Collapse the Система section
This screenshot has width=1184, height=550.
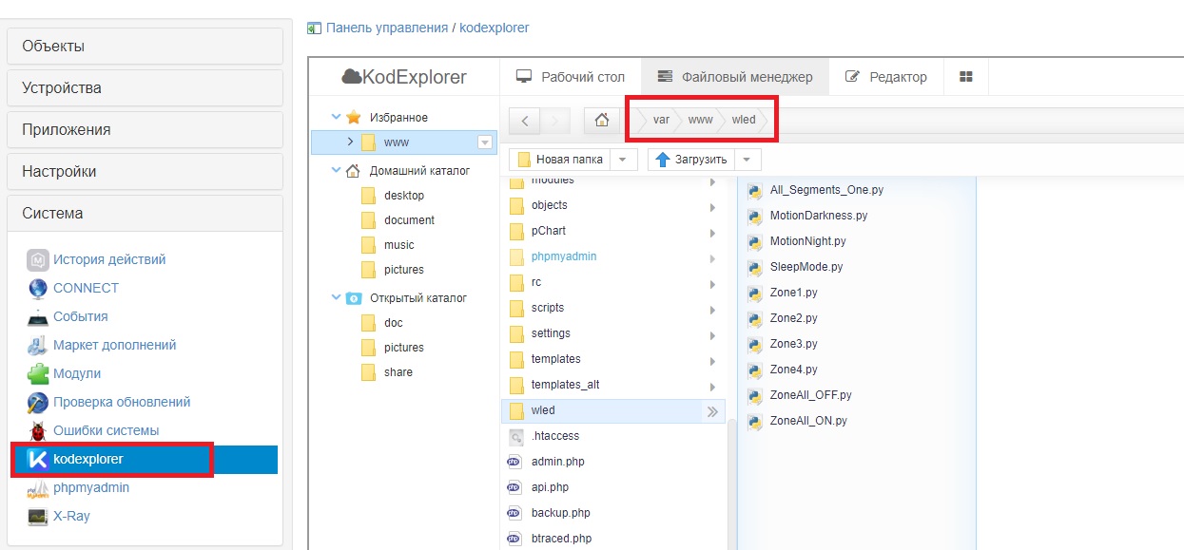145,213
